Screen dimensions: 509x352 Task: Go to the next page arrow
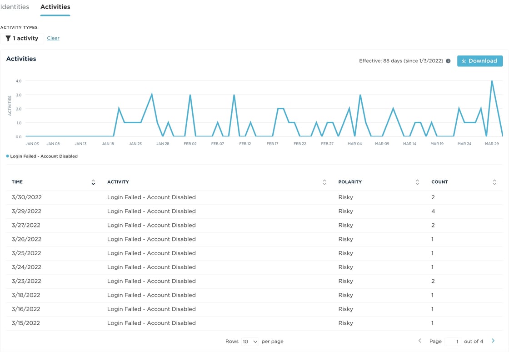493,341
